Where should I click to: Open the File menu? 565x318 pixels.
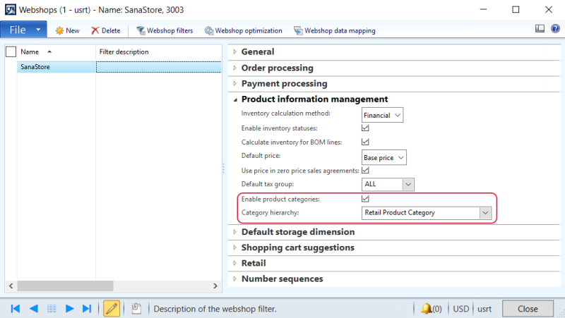23,30
